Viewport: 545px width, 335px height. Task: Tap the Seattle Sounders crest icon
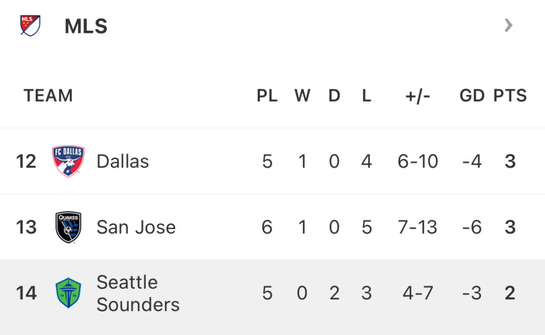pos(68,292)
